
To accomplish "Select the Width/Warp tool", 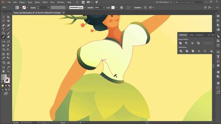I will (3, 45).
